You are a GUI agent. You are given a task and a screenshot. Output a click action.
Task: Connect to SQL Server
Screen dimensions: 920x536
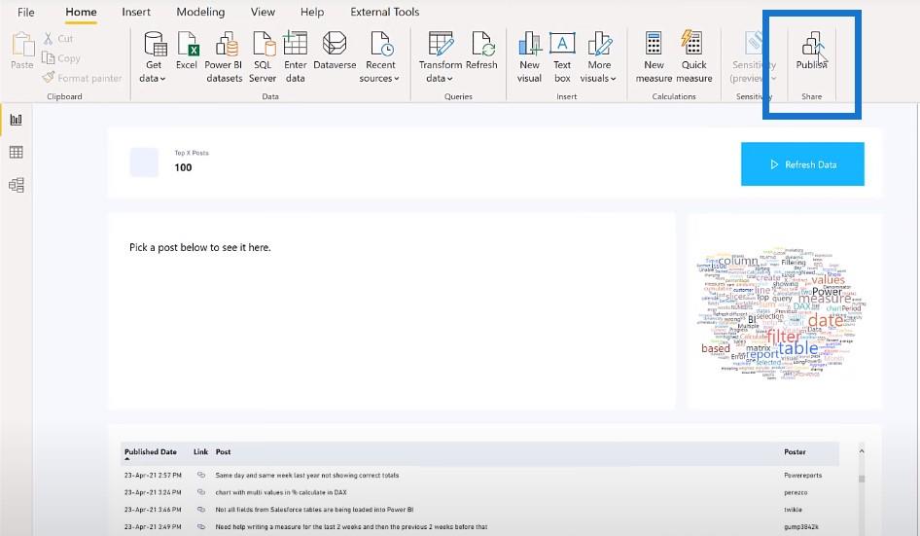click(263, 57)
